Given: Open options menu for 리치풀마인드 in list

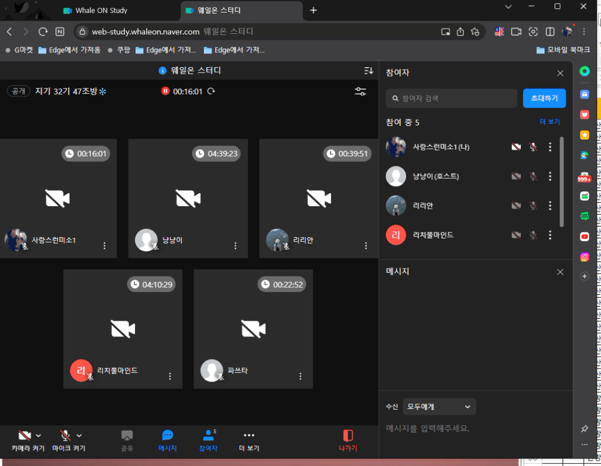Looking at the screenshot, I should [x=550, y=235].
